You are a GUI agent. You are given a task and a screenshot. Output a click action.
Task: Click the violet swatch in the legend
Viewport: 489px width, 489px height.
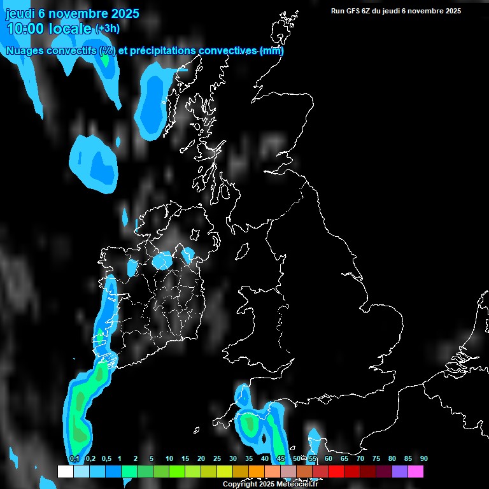pyautogui.click(x=400, y=472)
